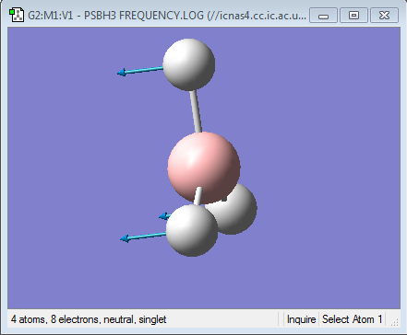Select the pink boron atom
The height and width of the screenshot is (335, 407).
pyautogui.click(x=204, y=167)
